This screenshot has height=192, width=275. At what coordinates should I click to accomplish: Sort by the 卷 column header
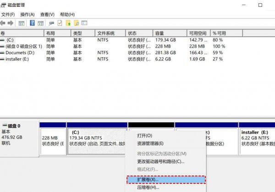tap(22, 33)
